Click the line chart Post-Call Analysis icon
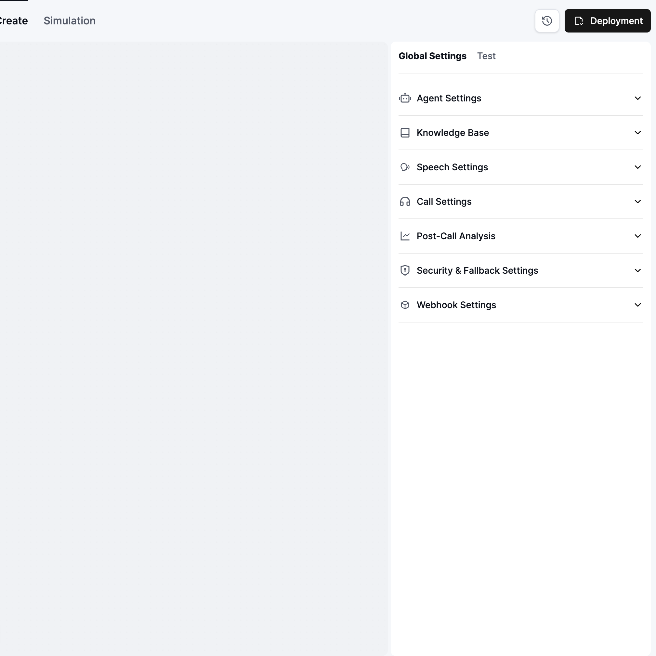 click(x=405, y=236)
